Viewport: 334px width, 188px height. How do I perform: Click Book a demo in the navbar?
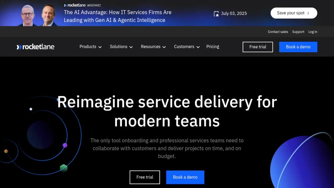pyautogui.click(x=298, y=47)
